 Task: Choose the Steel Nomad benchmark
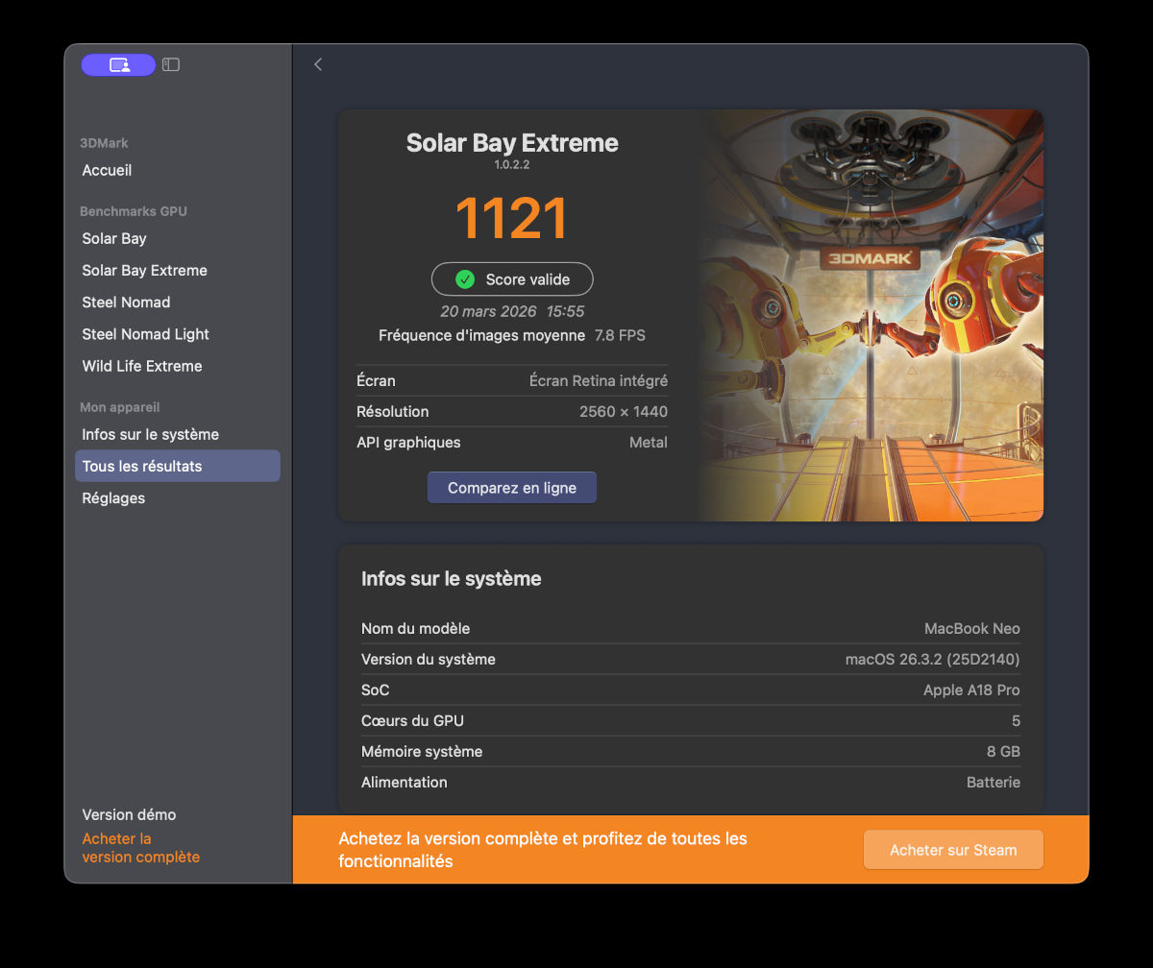pyautogui.click(x=126, y=302)
